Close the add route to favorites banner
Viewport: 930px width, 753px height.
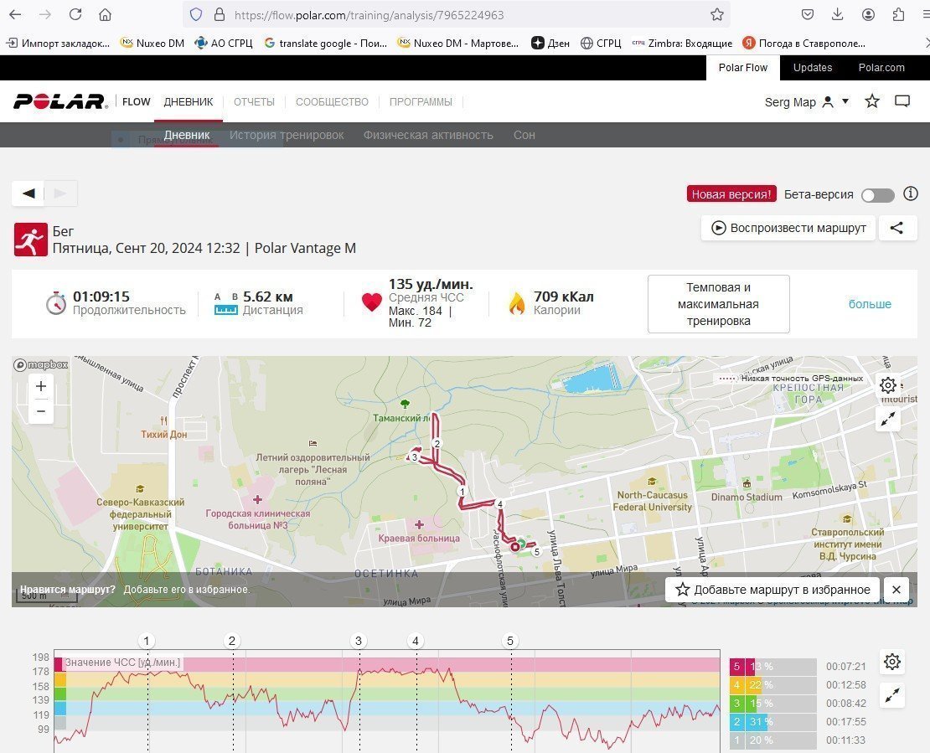pos(896,590)
